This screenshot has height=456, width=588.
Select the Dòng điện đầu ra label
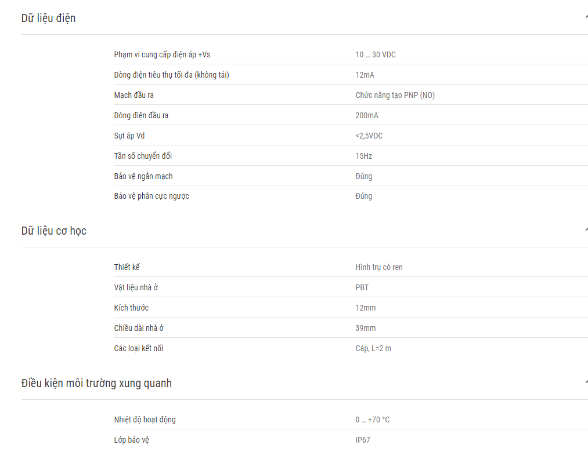pos(141,115)
